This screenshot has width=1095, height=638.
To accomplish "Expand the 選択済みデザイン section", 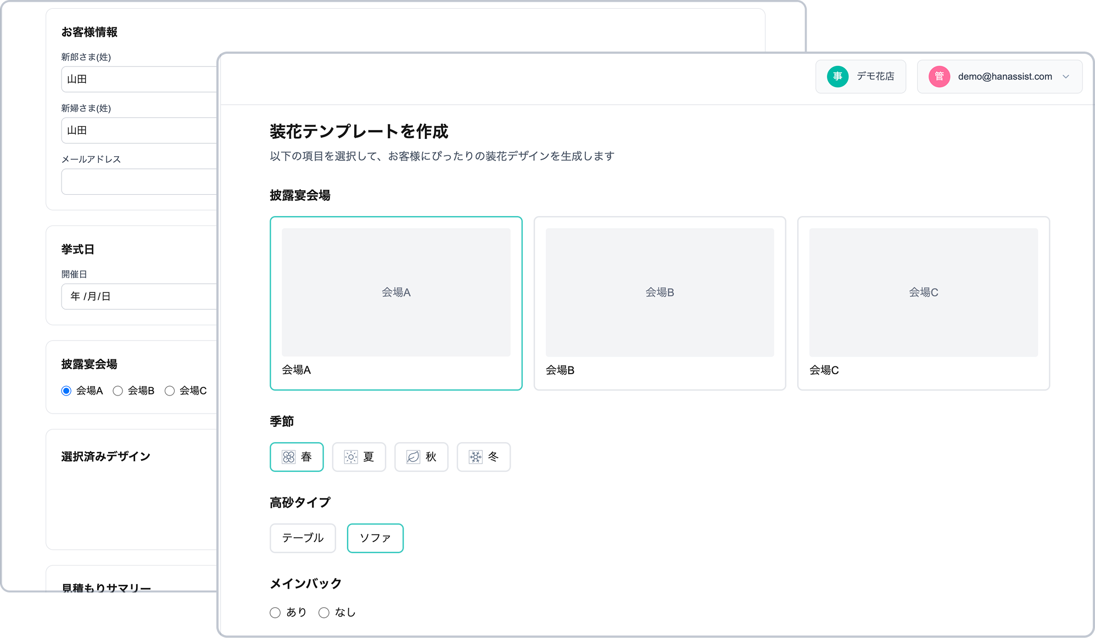I will click(x=104, y=456).
